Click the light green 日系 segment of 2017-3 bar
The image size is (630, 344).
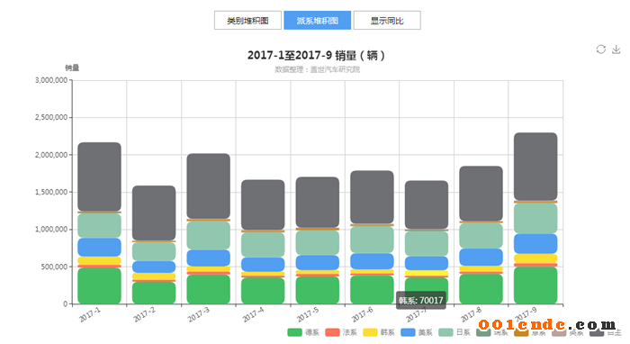point(209,236)
